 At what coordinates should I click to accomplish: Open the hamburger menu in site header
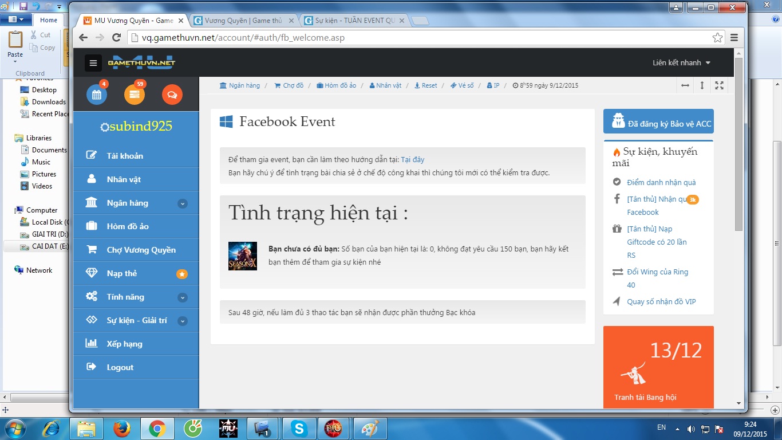click(x=93, y=62)
